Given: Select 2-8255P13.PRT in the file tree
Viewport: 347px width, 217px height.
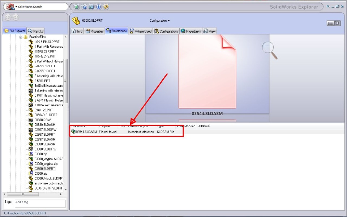Looking at the screenshot, I should coord(45,71).
